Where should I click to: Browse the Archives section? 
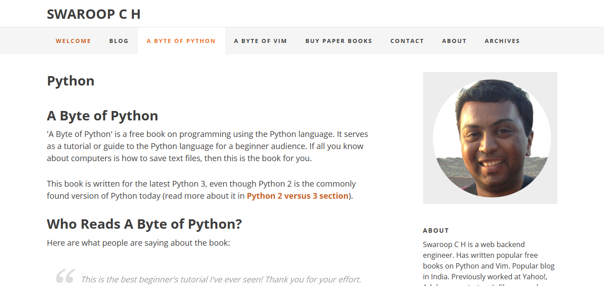(502, 40)
